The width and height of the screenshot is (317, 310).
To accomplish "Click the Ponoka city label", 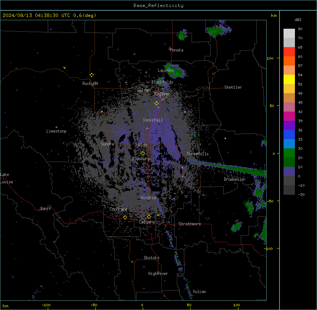I will [177, 50].
